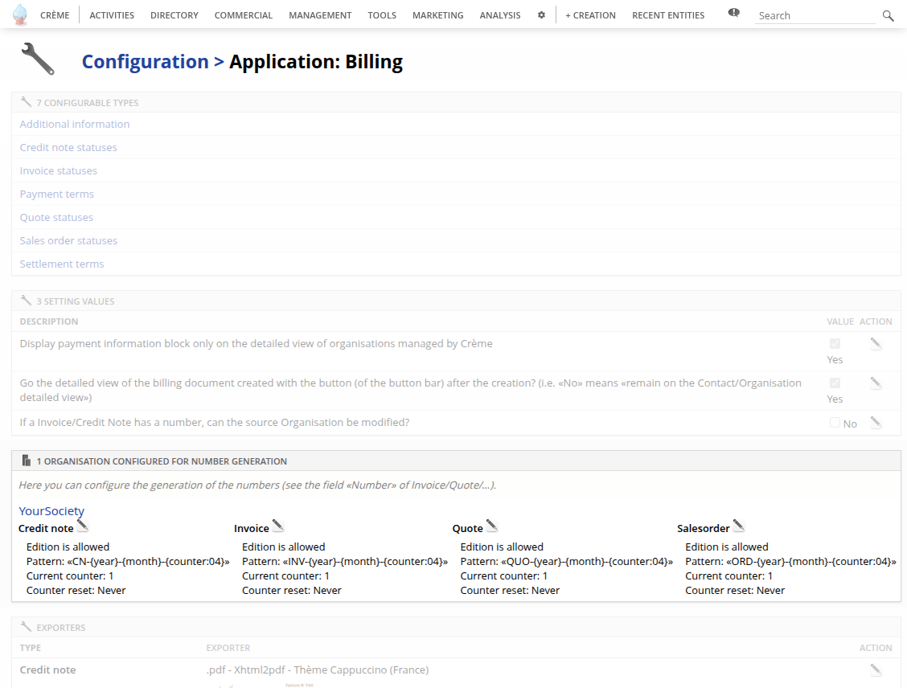907x688 pixels.
Task: Open Settlement terms configuration
Action: click(62, 264)
